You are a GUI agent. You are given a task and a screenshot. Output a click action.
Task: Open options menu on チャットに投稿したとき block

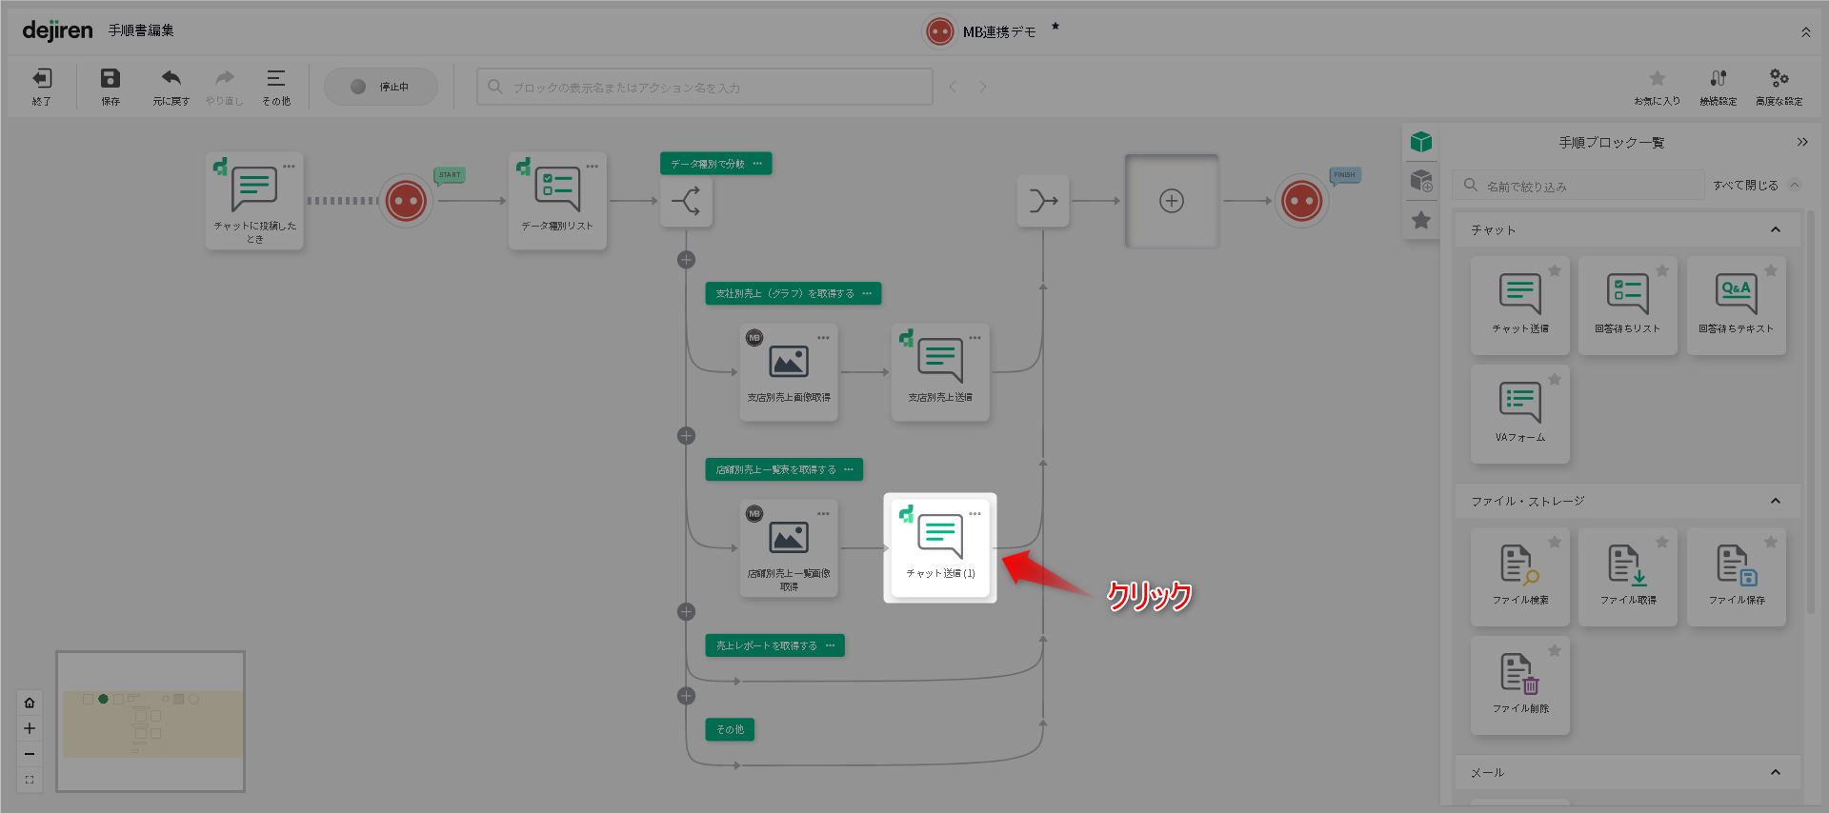[289, 167]
